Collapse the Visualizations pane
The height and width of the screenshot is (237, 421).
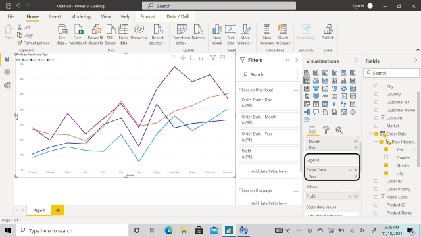point(357,60)
